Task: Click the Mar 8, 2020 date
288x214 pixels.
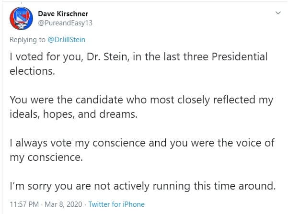Action: pyautogui.click(x=63, y=204)
